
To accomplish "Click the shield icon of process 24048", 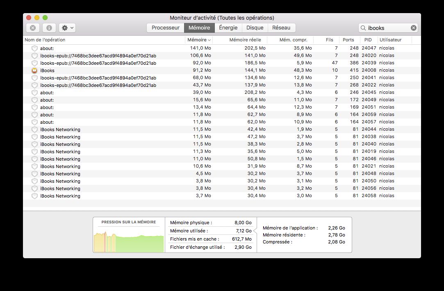I will [34, 173].
